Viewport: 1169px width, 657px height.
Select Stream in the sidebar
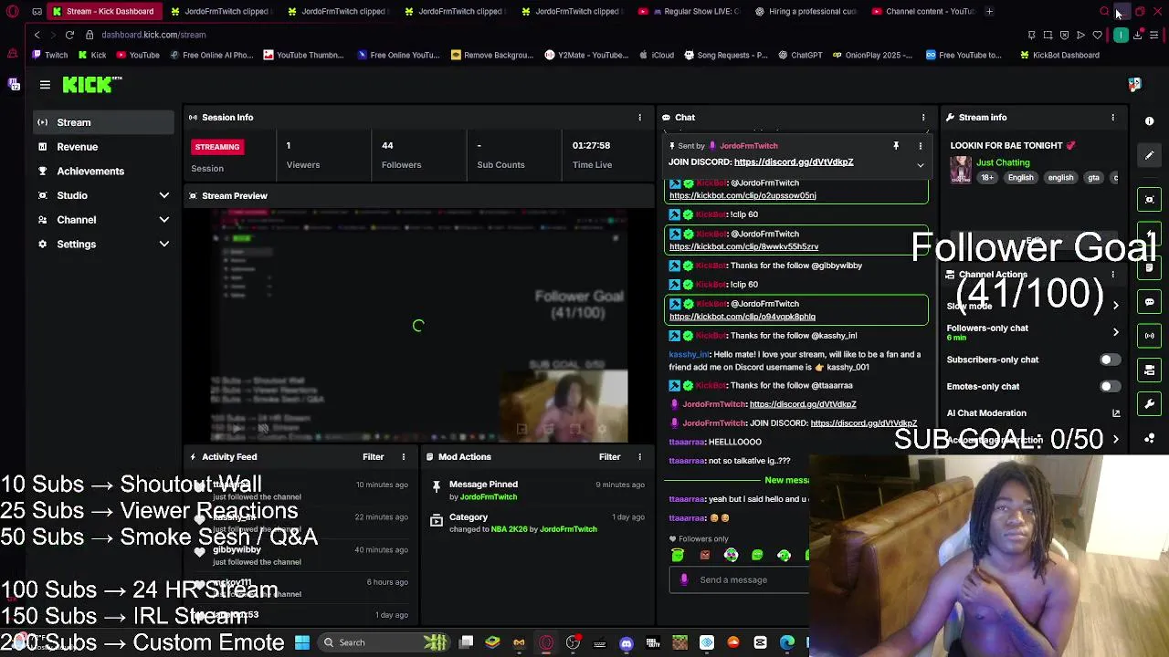pos(102,122)
